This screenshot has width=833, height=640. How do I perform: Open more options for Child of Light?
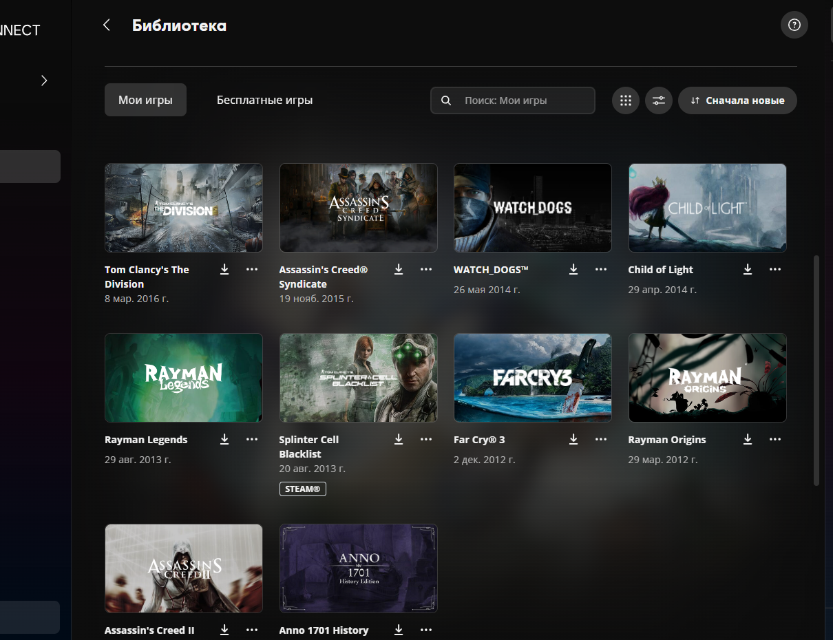pos(775,269)
